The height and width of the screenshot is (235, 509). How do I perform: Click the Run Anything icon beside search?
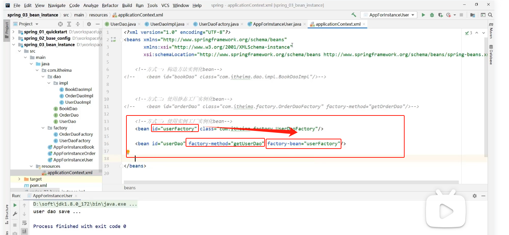click(x=483, y=15)
